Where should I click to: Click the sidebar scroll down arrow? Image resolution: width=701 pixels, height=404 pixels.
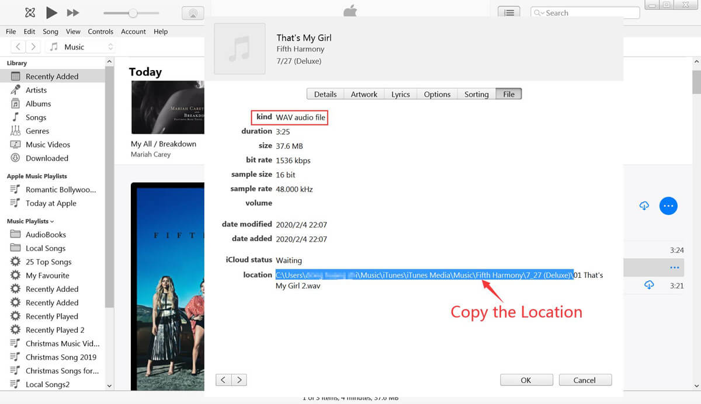click(x=109, y=386)
